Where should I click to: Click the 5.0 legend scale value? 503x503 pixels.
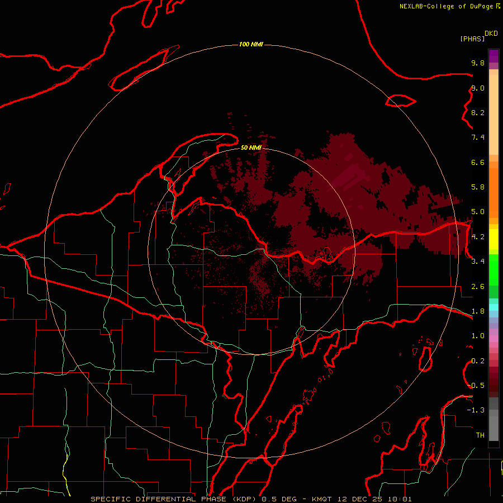(478, 212)
